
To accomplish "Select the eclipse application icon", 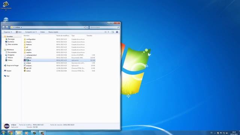I will pyautogui.click(x=25, y=60).
